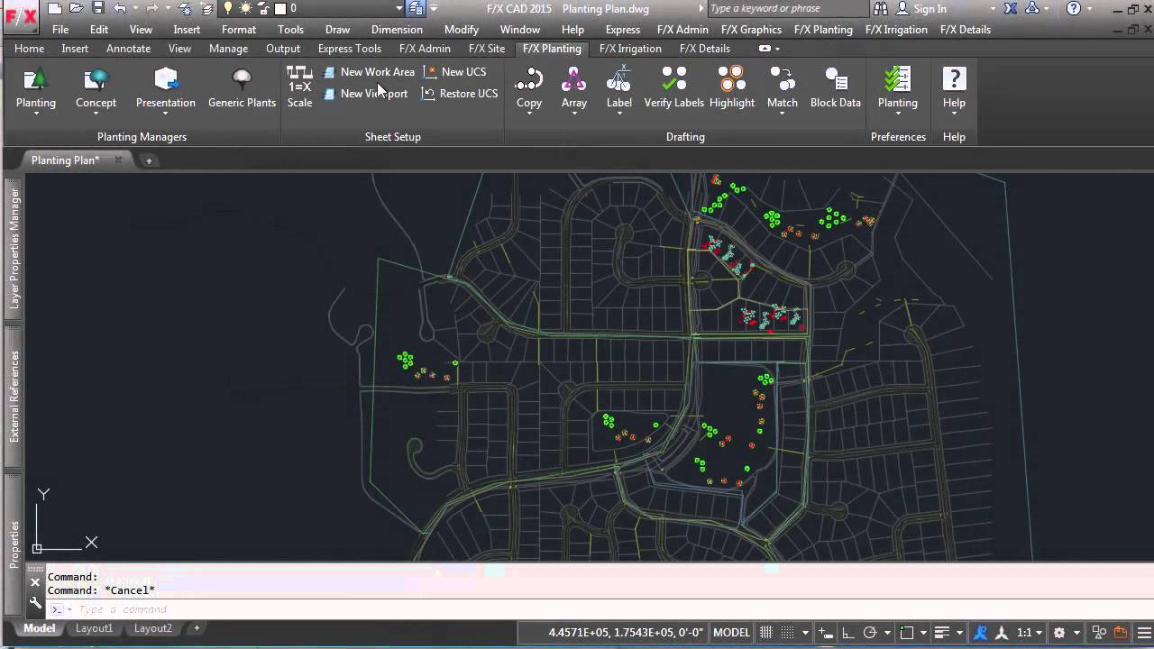Open the undo history dropdown arrow

tap(134, 8)
